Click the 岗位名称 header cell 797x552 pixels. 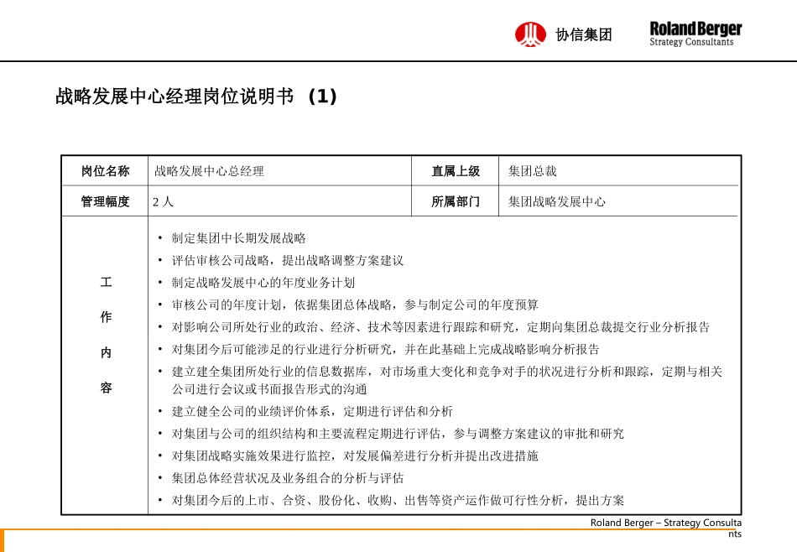[x=105, y=171]
